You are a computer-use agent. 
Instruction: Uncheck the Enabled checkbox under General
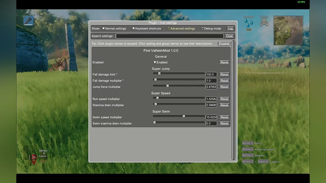[155, 62]
